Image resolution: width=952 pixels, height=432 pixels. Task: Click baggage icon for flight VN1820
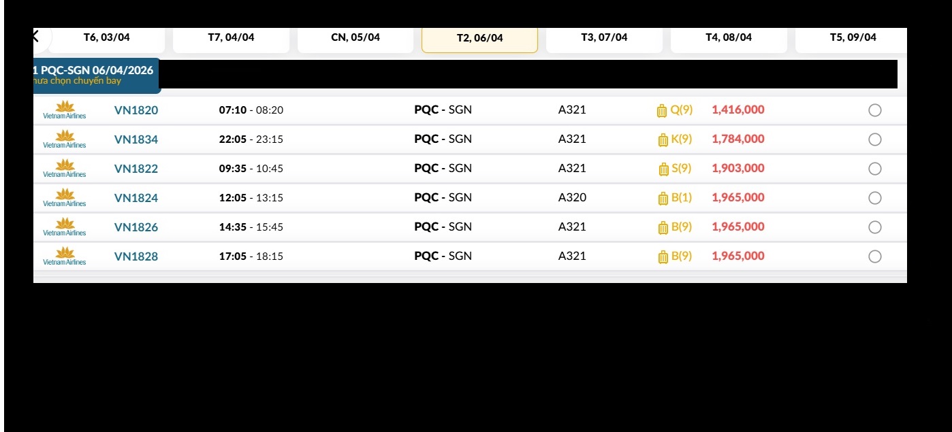coord(662,111)
